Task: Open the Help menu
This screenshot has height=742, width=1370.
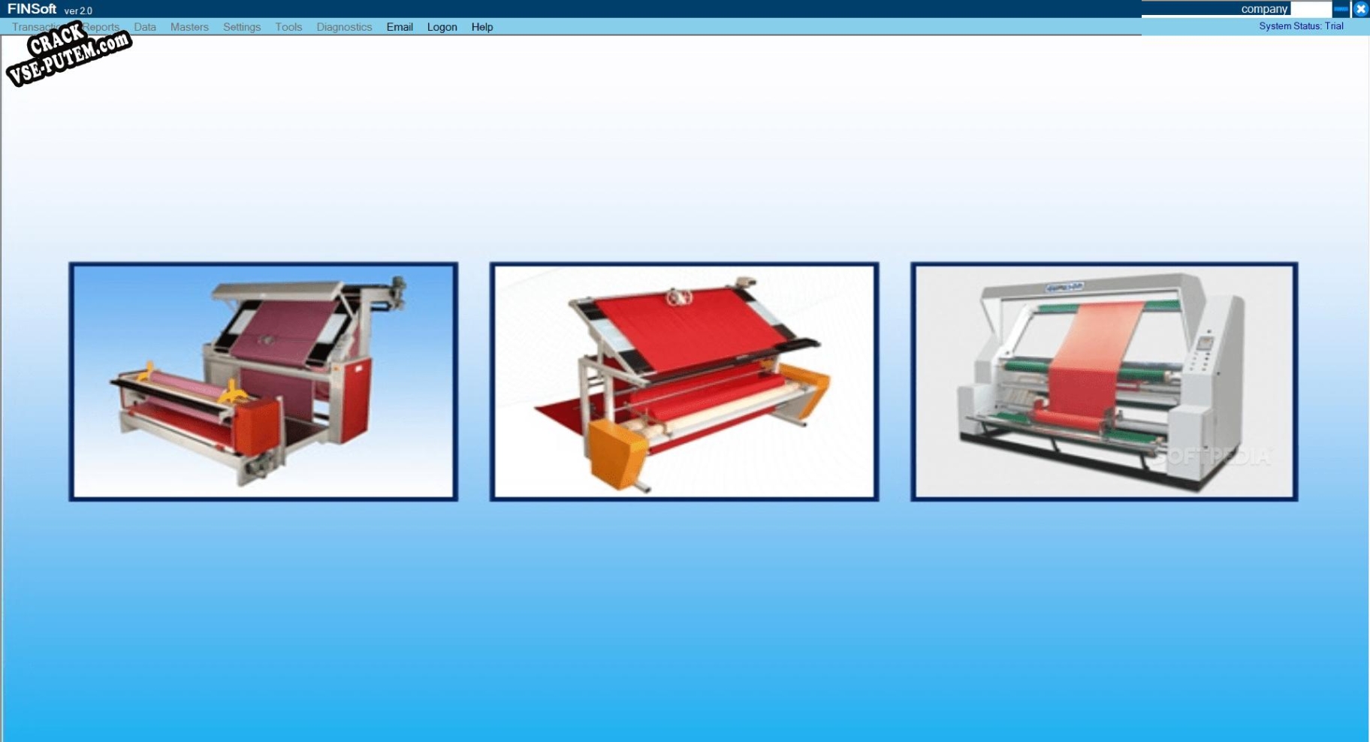Action: coord(482,27)
